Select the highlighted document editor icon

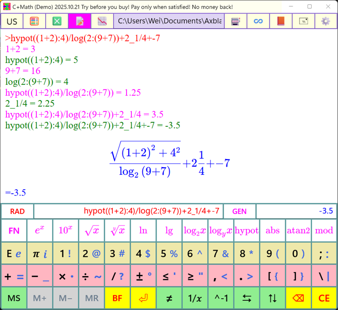click(x=80, y=21)
